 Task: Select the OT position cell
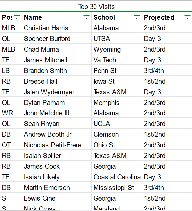click(x=11, y=145)
